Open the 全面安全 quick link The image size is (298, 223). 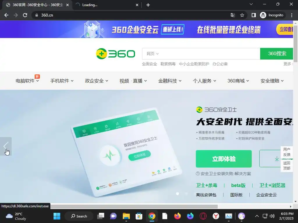149,64
